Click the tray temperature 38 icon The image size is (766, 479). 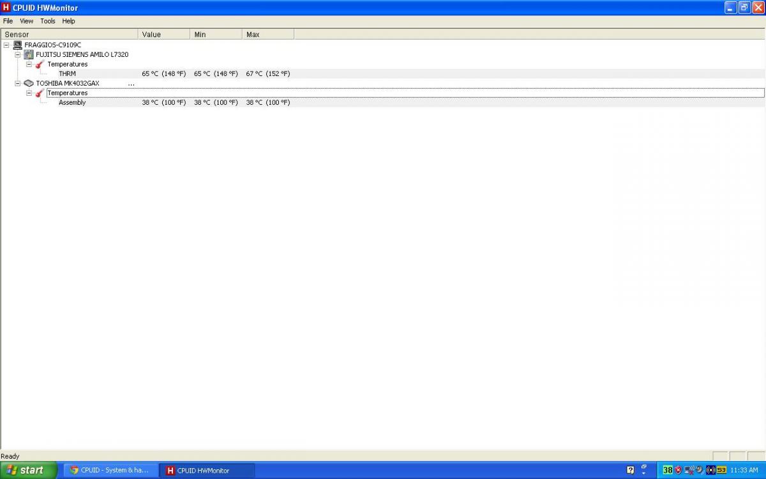(668, 470)
